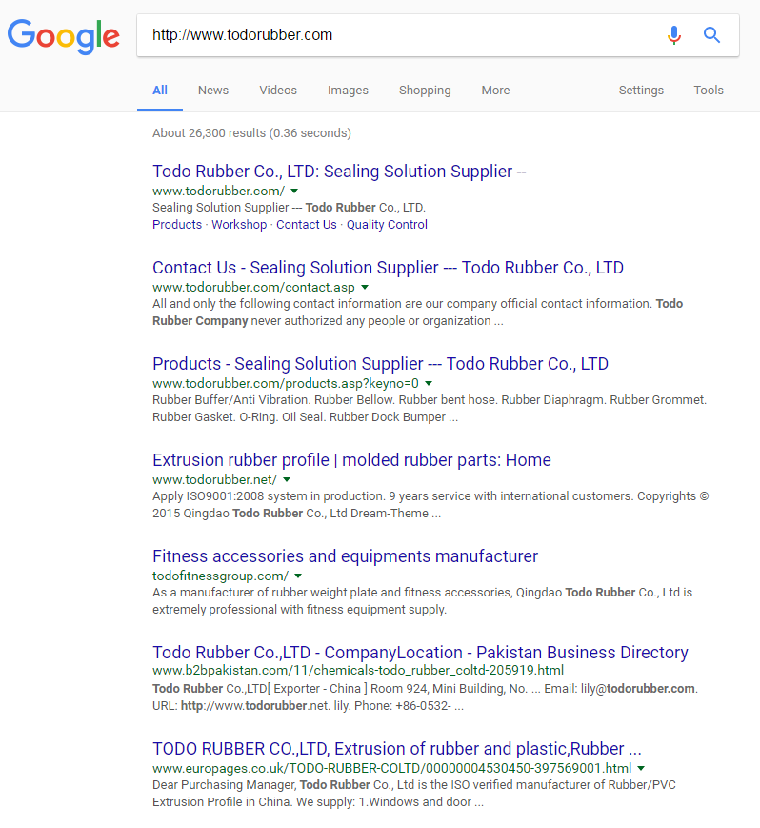The width and height of the screenshot is (760, 828).
Task: Switch to the News tab
Action: [213, 91]
